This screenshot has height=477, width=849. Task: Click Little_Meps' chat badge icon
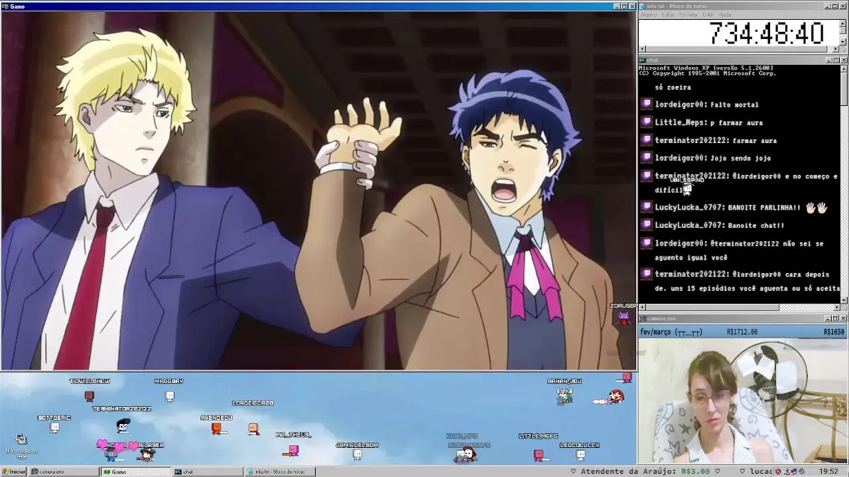pos(647,122)
